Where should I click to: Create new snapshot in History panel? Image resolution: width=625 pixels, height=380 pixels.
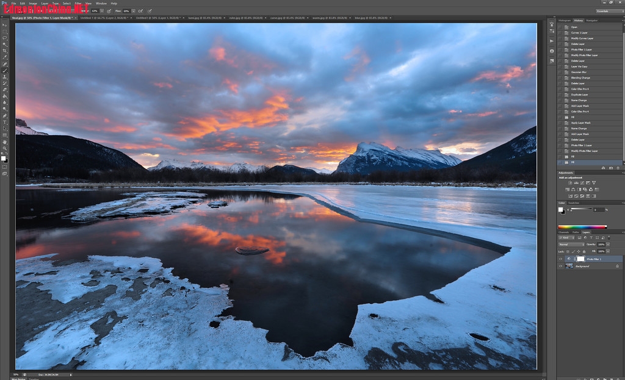pos(612,167)
